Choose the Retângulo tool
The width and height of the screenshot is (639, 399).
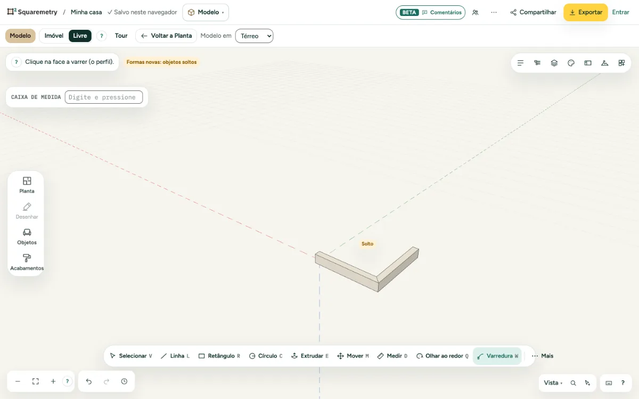(219, 356)
